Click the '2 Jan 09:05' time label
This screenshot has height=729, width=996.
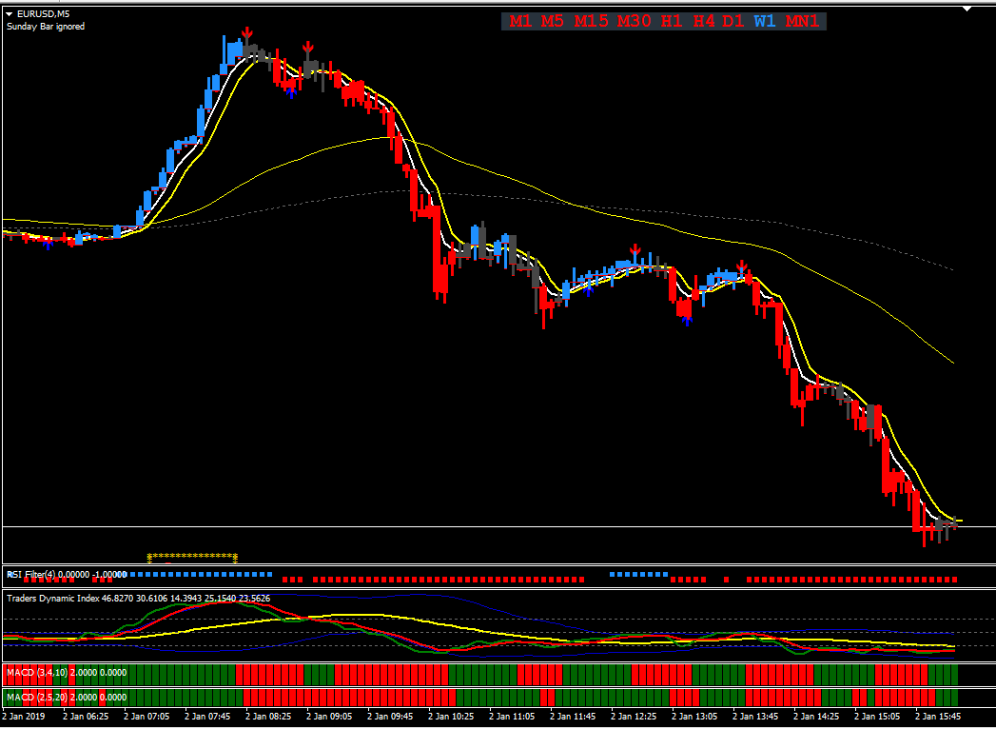tap(330, 717)
